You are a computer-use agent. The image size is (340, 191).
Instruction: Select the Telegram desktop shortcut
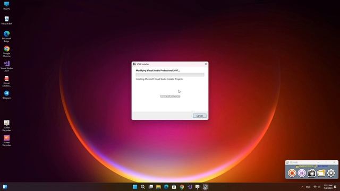pos(6,95)
